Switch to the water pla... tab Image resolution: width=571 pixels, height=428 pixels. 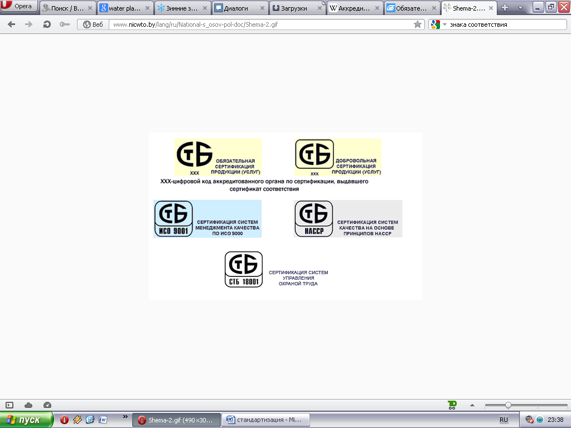pos(125,8)
